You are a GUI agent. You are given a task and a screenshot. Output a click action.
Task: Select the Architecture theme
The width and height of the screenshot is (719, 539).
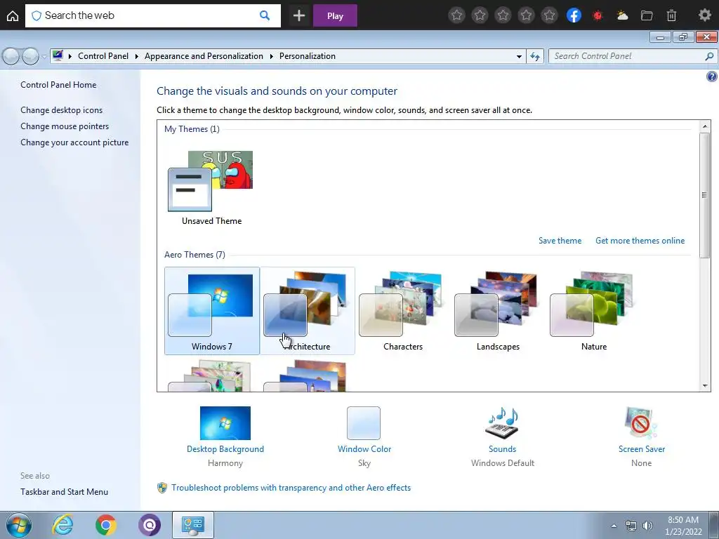(308, 311)
